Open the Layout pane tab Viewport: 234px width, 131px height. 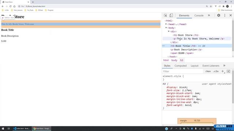[x=195, y=65]
